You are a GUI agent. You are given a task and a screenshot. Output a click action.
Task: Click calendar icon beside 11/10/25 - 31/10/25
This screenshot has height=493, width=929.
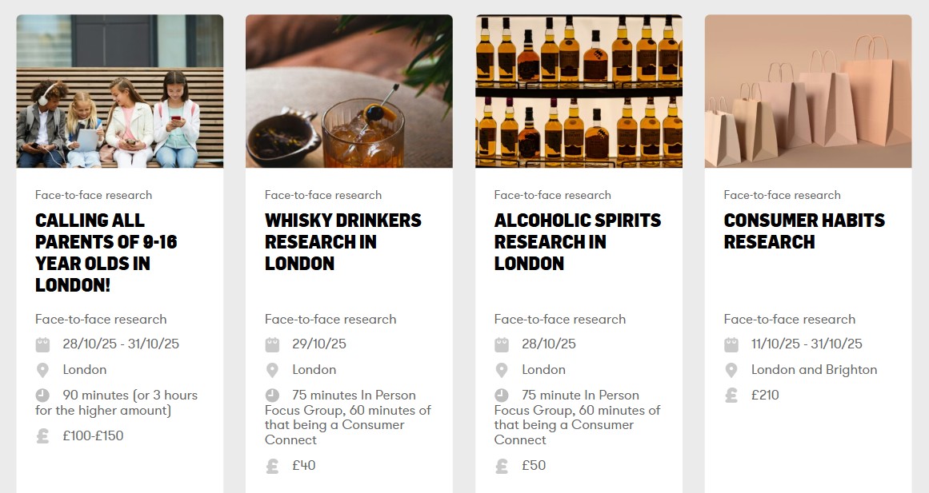click(731, 344)
